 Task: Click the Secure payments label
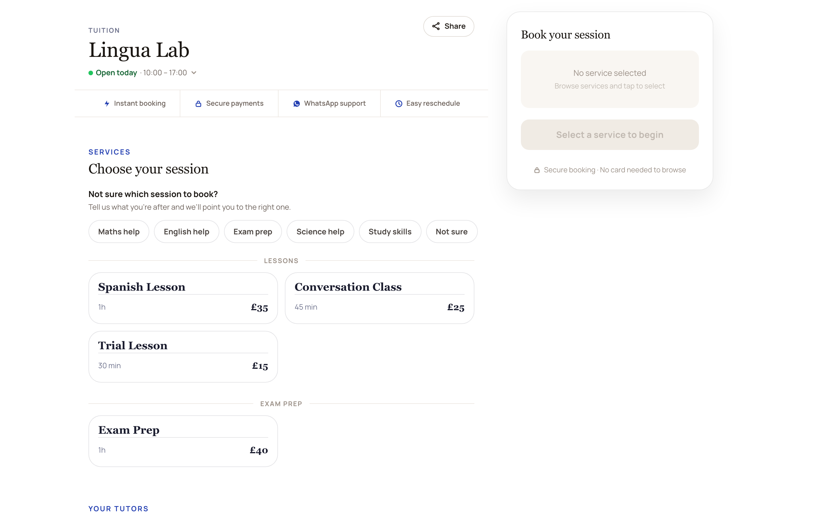tap(235, 104)
